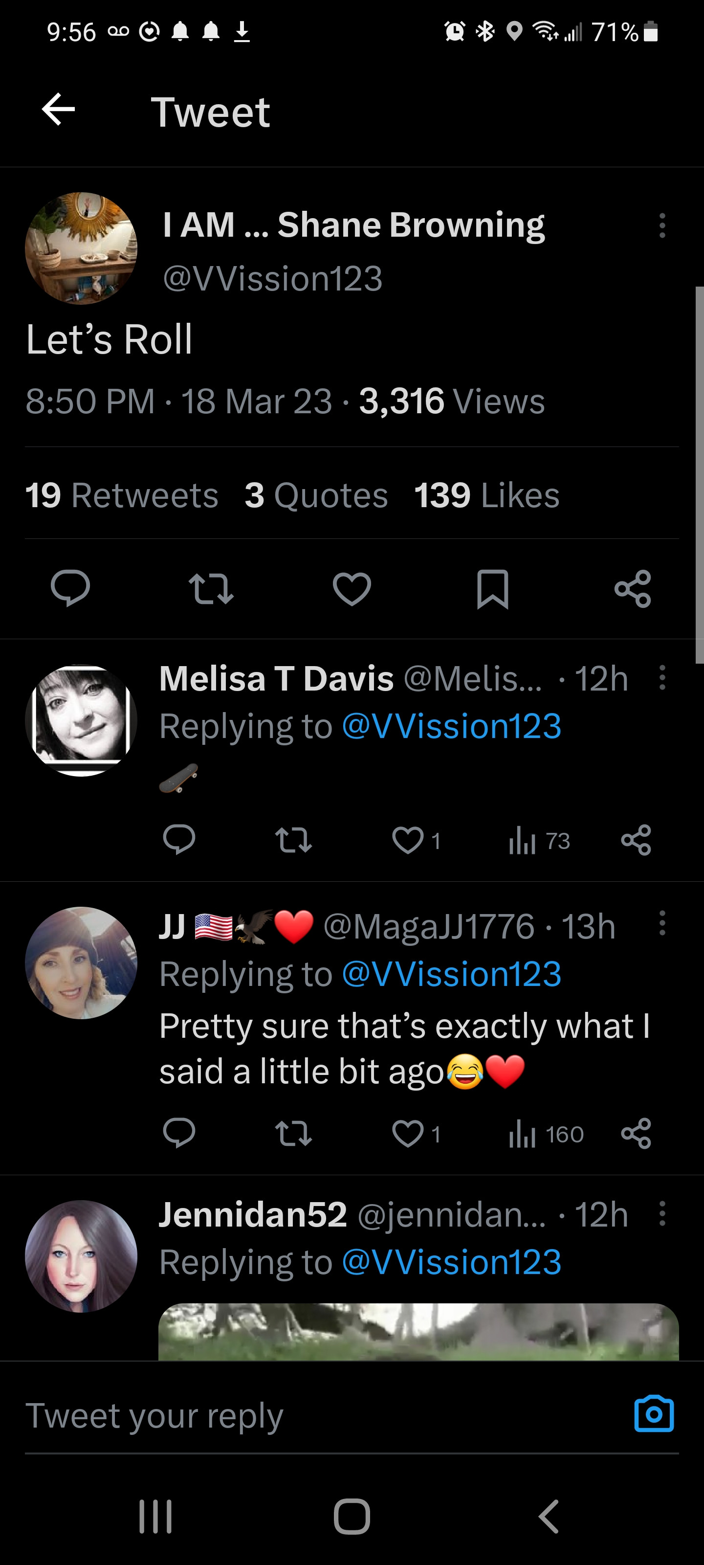Like Melisa T Davis's skateboard reply
The image size is (704, 1565).
click(408, 841)
